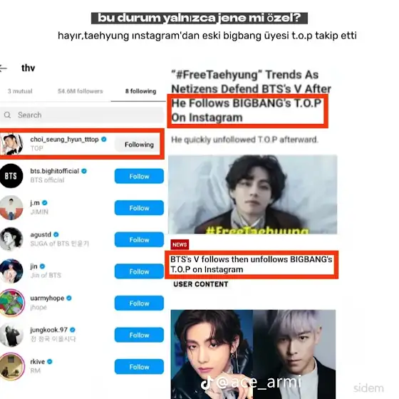The image size is (399, 399).
Task: Follow jungkook.97
Action: (139, 335)
